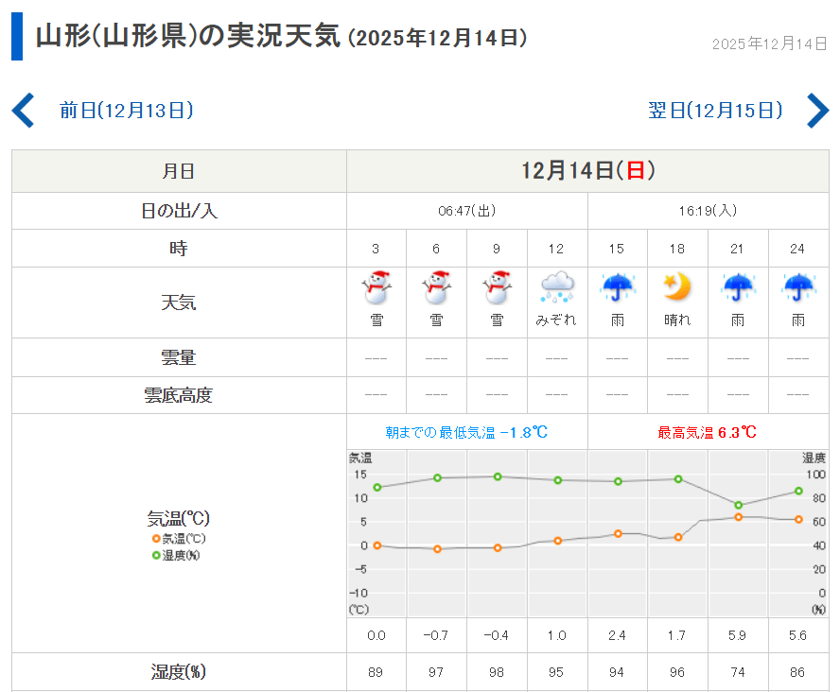
Task: Click the left arrow for previous day
Action: [x=23, y=111]
